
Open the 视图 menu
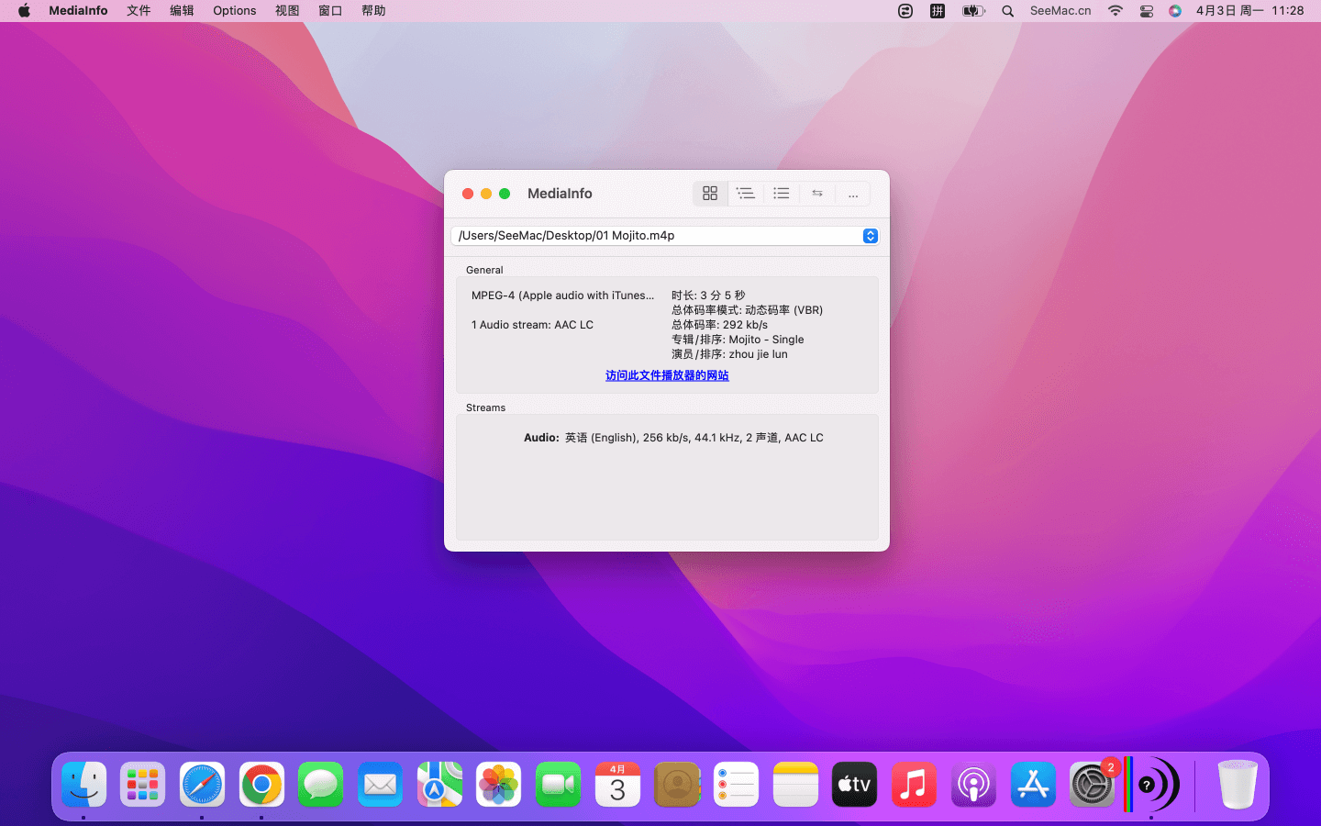pos(287,11)
